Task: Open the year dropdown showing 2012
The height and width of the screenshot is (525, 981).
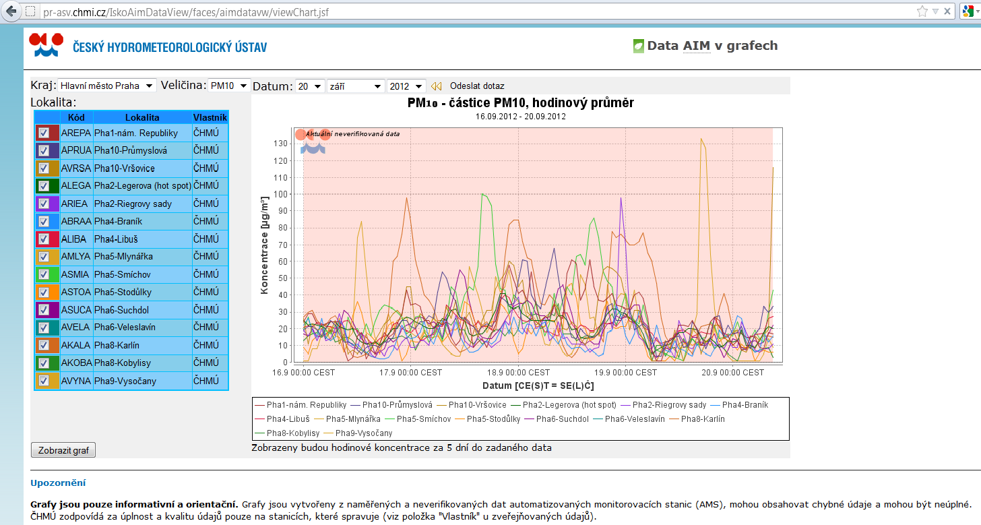Action: pyautogui.click(x=406, y=86)
